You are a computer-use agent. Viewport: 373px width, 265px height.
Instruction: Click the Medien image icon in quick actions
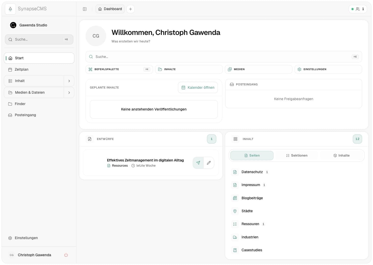pyautogui.click(x=230, y=69)
